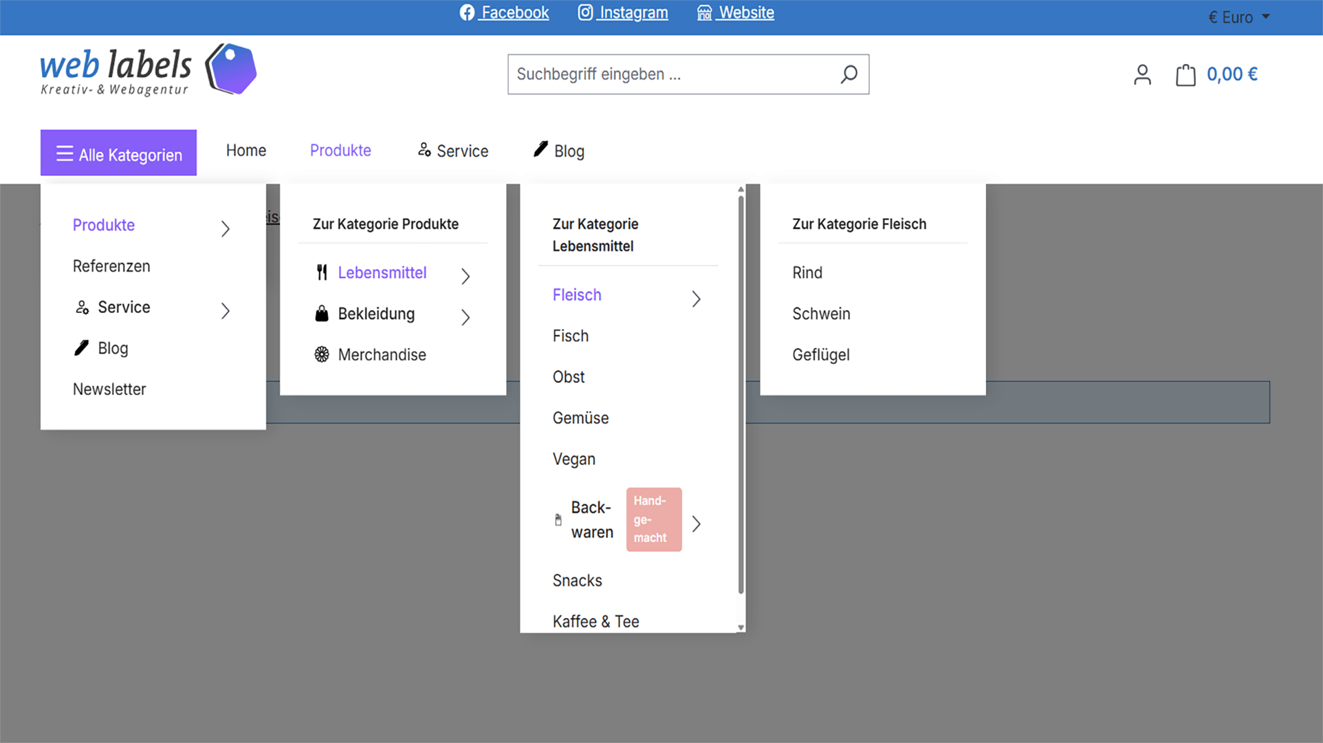Select the Obst category

pyautogui.click(x=569, y=377)
